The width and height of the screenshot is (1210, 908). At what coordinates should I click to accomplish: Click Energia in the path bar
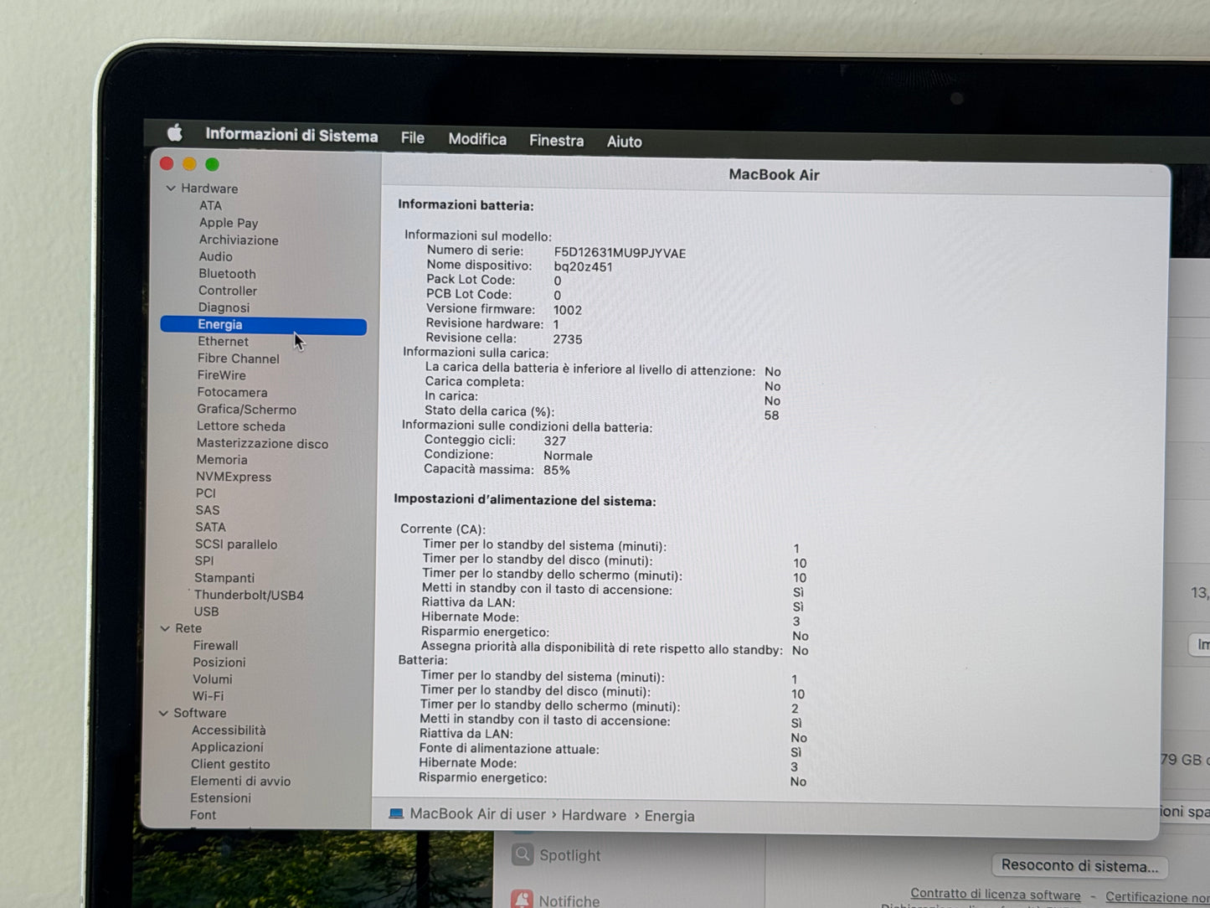(x=669, y=816)
